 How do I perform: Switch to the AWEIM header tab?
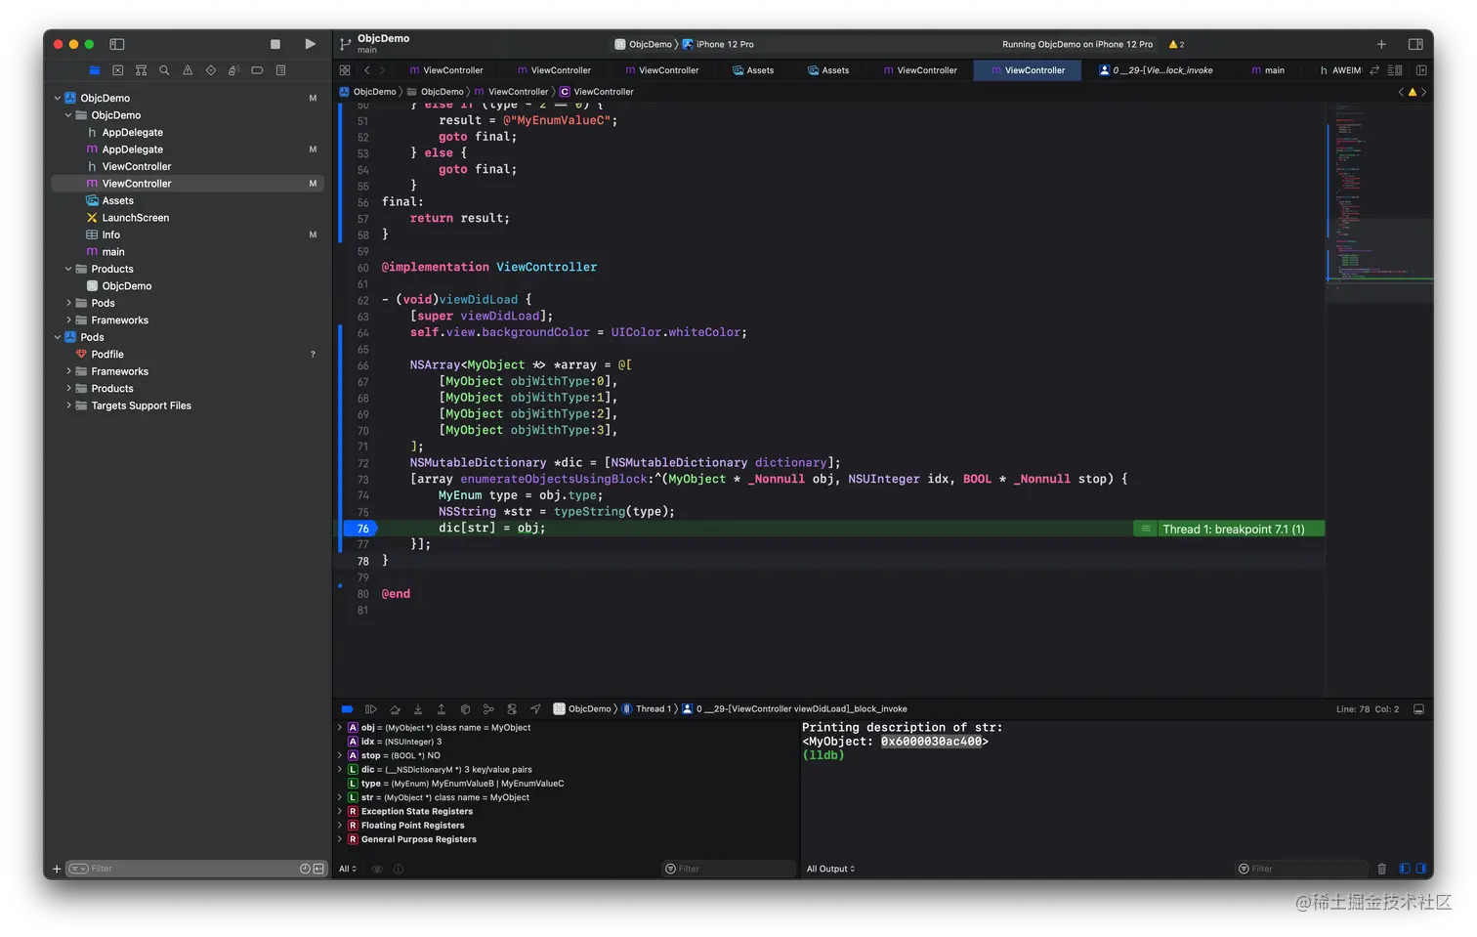[x=1340, y=70]
